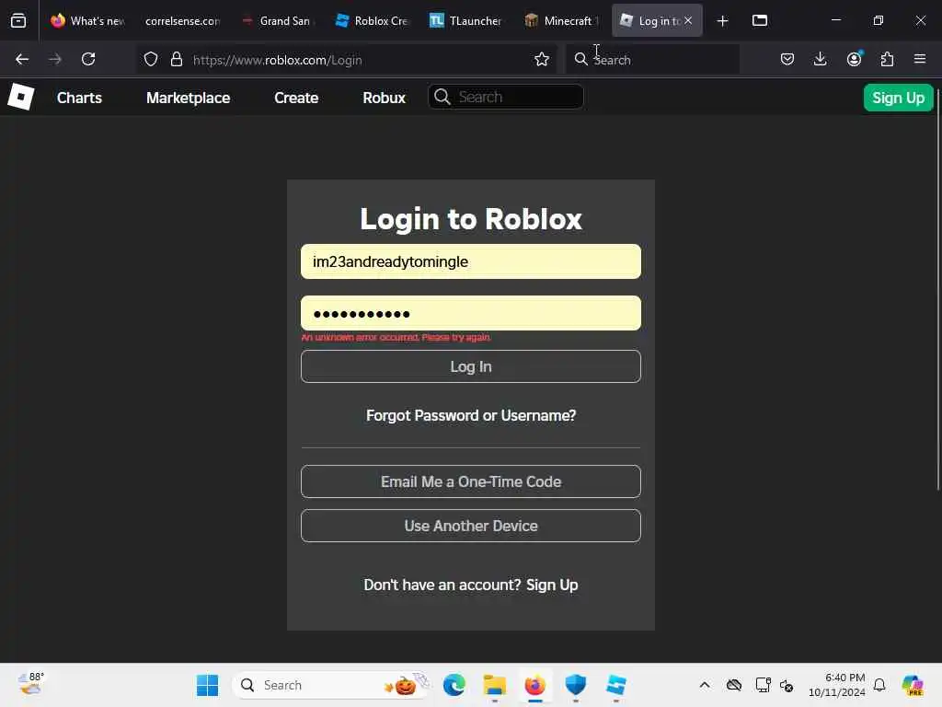Click the Log In button
Screen dimensions: 942x707
pyautogui.click(x=471, y=366)
